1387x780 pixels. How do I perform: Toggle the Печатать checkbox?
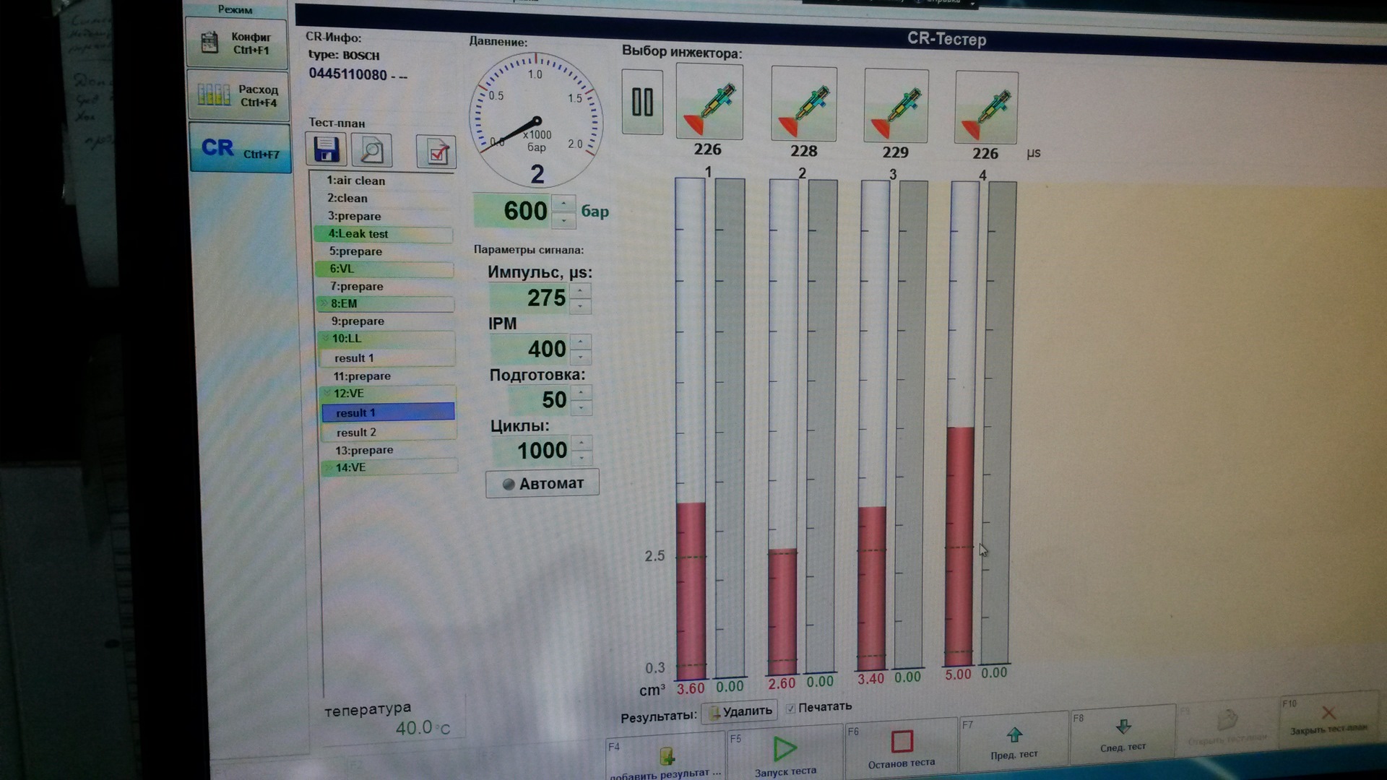click(x=791, y=708)
